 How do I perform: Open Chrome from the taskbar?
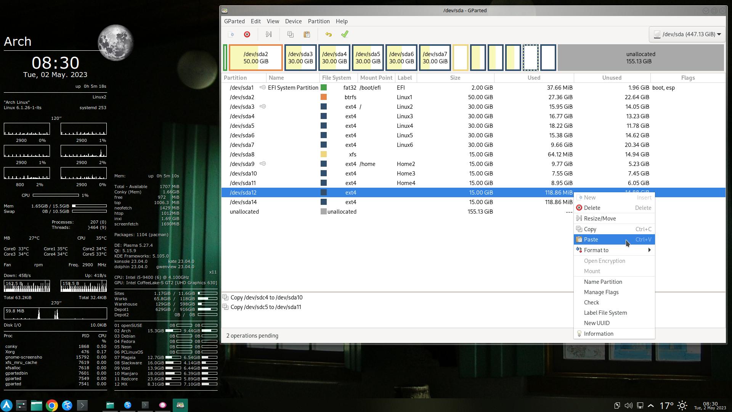(x=52, y=405)
